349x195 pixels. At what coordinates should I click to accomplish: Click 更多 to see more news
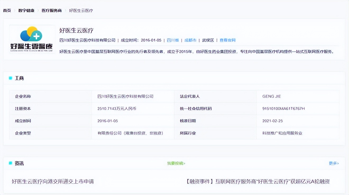[334, 163]
